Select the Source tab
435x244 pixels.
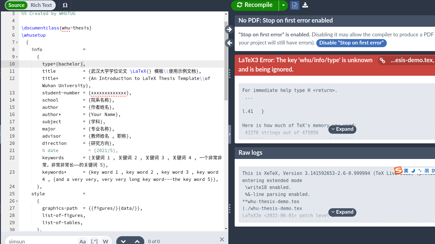[x=16, y=5]
